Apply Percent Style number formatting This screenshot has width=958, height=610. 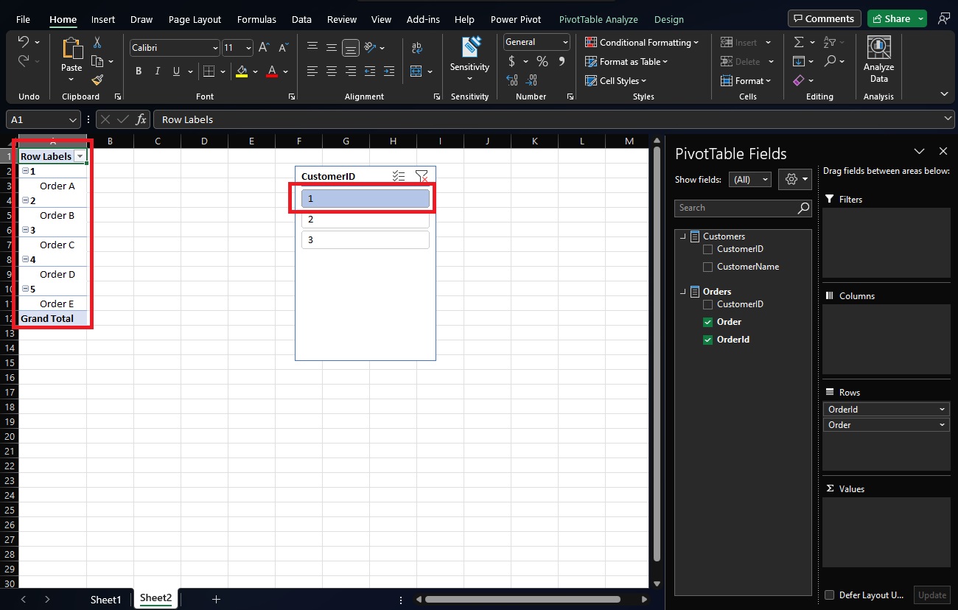tap(542, 62)
